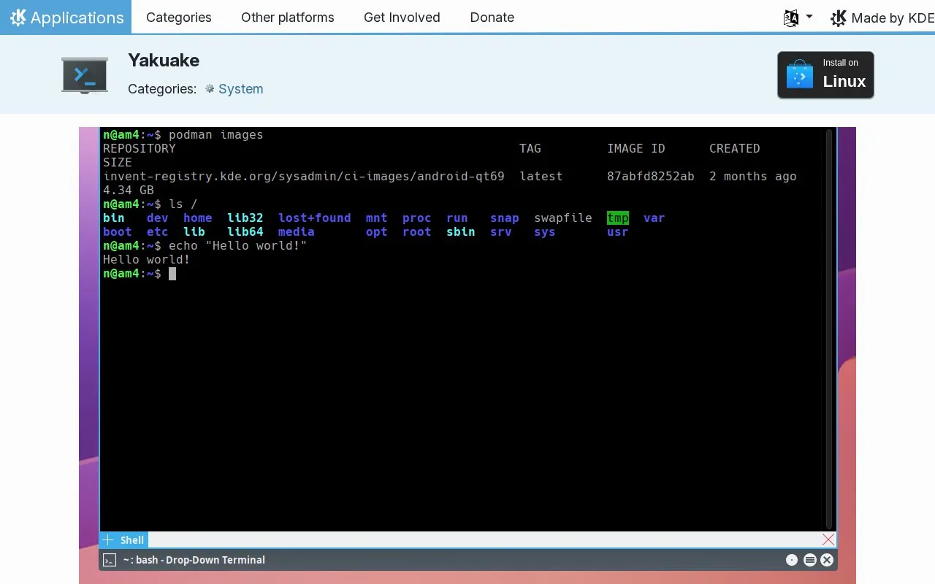
Task: Add a new session with plus icon
Action: pyautogui.click(x=108, y=540)
